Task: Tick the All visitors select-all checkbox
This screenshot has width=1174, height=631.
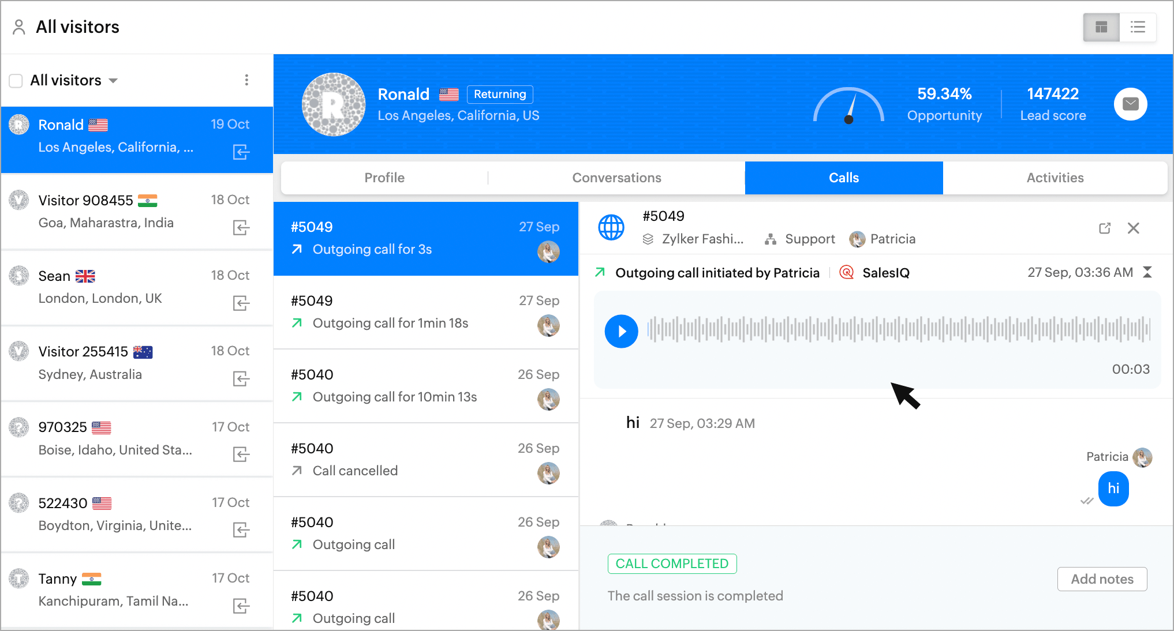Action: [16, 81]
